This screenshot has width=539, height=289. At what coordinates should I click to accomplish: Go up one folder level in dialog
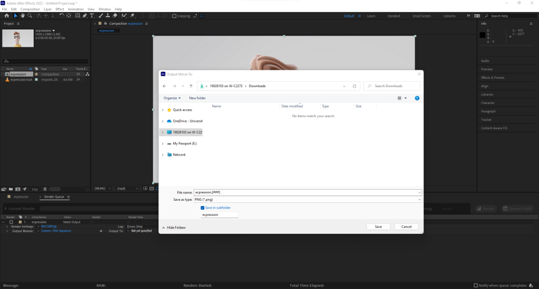pos(191,86)
